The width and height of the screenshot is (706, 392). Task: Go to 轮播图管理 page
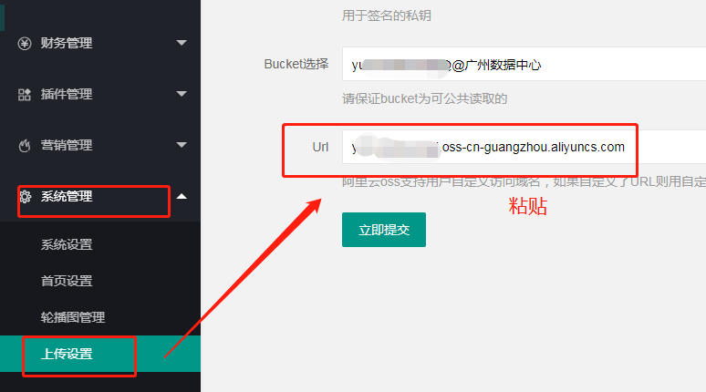click(73, 317)
